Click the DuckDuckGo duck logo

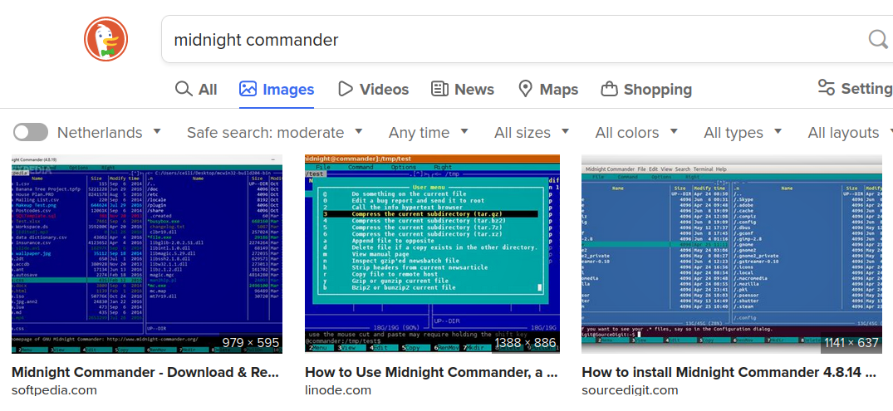click(106, 39)
